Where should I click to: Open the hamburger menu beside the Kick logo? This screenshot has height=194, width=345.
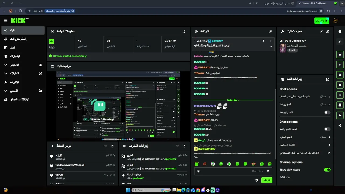[x=6, y=21]
